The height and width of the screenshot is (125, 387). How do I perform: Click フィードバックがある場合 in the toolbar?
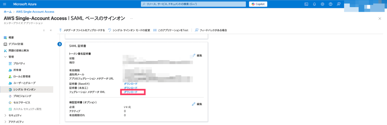[211, 30]
